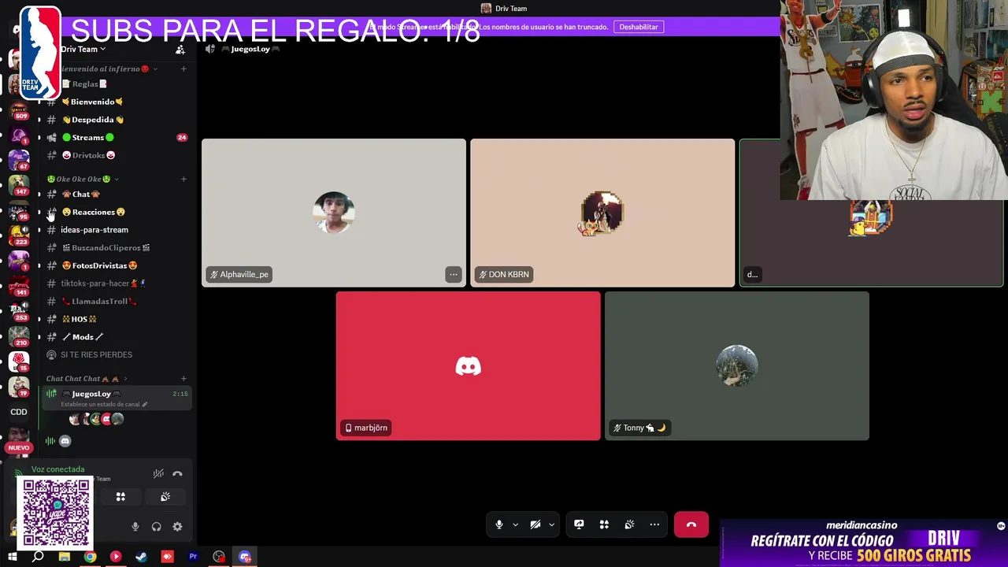Select the Alphaville_pe video tile
Viewport: 1008px width, 567px height.
[334, 213]
